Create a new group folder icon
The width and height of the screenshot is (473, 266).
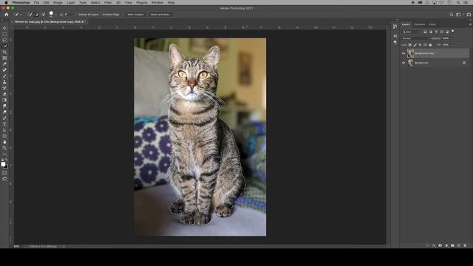(x=452, y=245)
